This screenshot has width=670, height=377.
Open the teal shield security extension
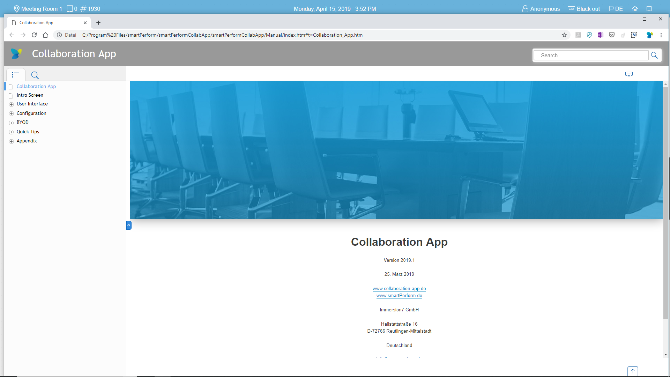pos(589,35)
